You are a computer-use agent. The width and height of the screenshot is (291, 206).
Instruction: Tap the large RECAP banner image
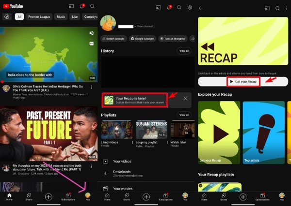tap(243, 41)
